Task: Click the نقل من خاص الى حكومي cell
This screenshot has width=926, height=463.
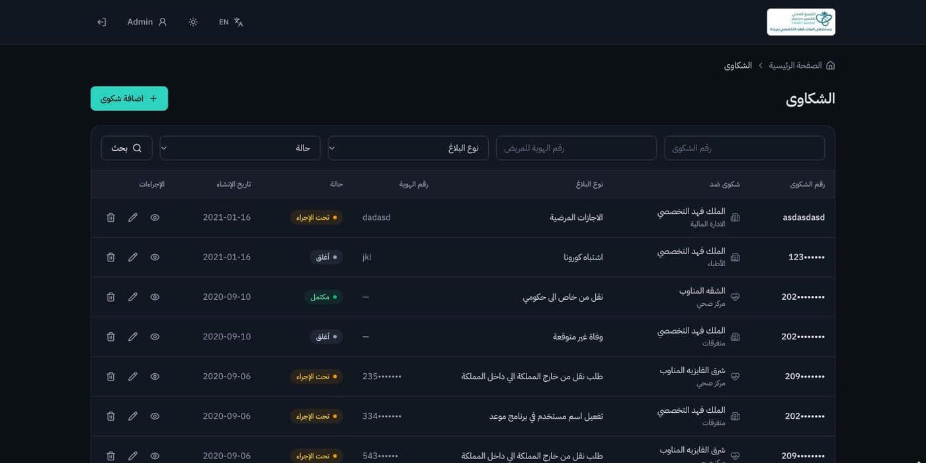Action: click(563, 297)
